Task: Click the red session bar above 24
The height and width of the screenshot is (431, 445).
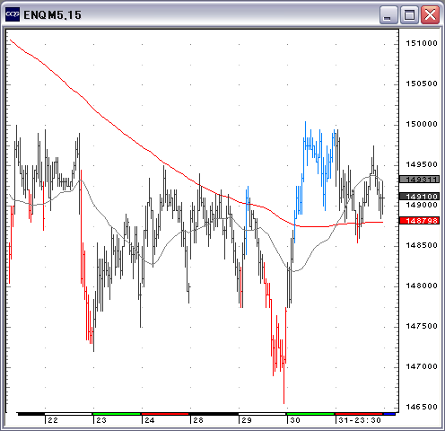Action: click(x=165, y=414)
